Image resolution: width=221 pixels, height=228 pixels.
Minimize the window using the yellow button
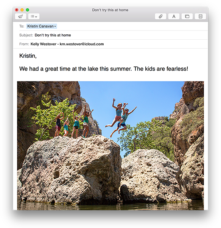[22, 10]
